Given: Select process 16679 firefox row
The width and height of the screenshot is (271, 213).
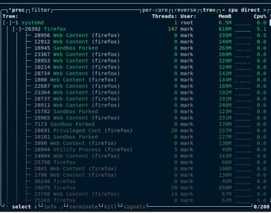Looking at the screenshot, I should 135,187.
